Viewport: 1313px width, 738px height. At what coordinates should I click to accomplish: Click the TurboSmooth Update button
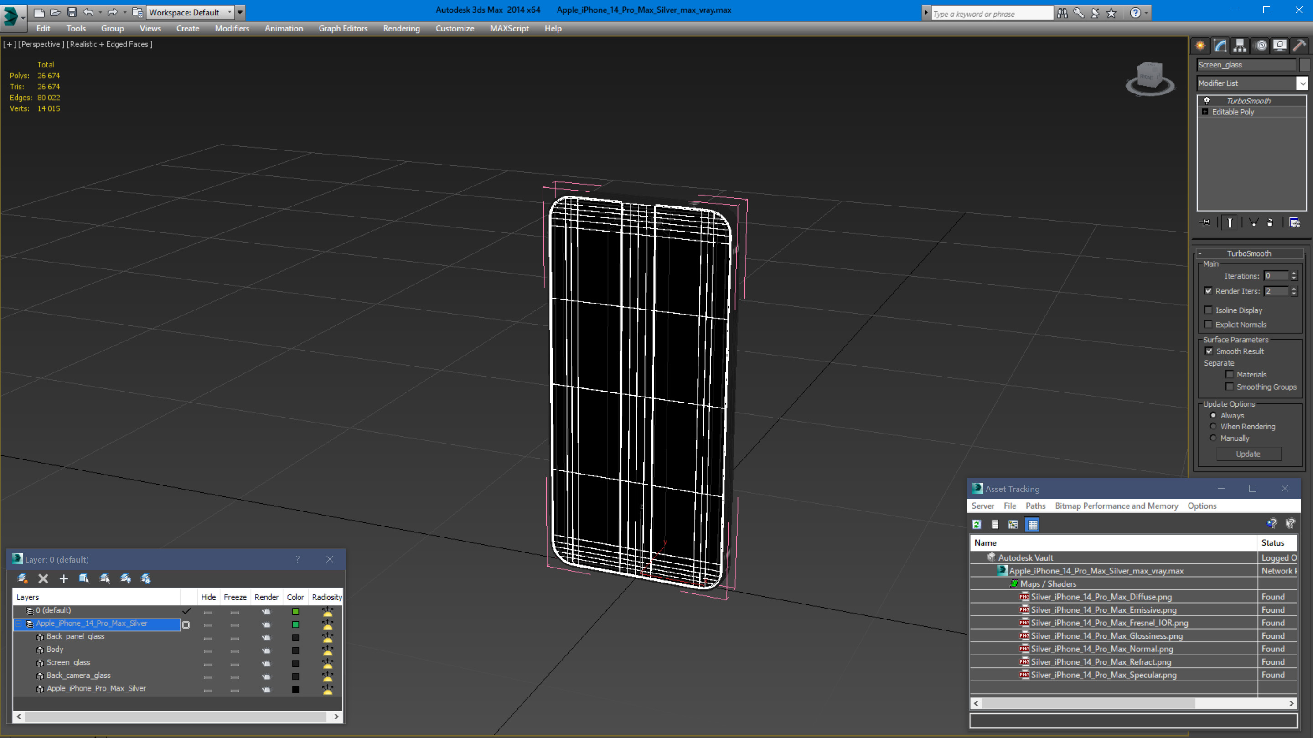click(1248, 454)
